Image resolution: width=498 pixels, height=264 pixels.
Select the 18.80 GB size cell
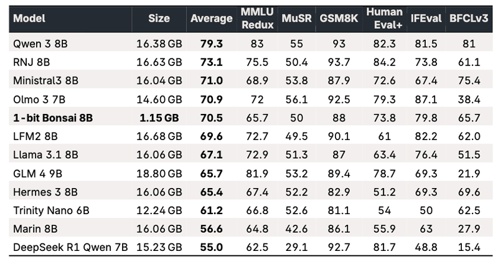pyautogui.click(x=159, y=176)
